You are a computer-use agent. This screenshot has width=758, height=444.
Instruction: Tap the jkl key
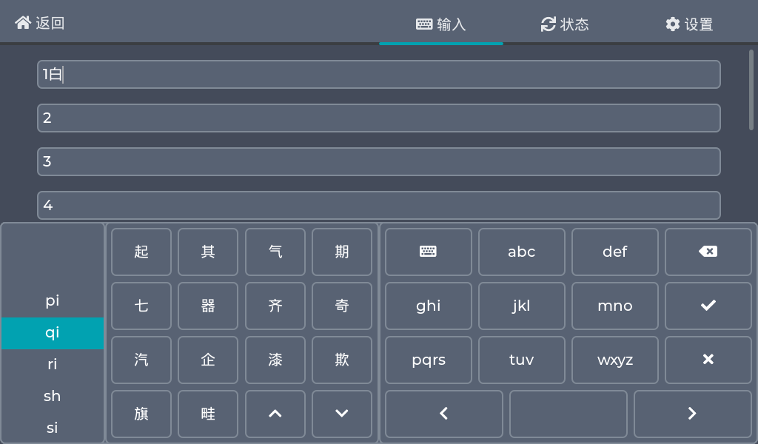tap(522, 306)
